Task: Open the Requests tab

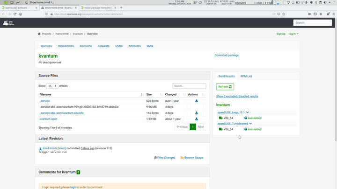Action: click(x=103, y=46)
